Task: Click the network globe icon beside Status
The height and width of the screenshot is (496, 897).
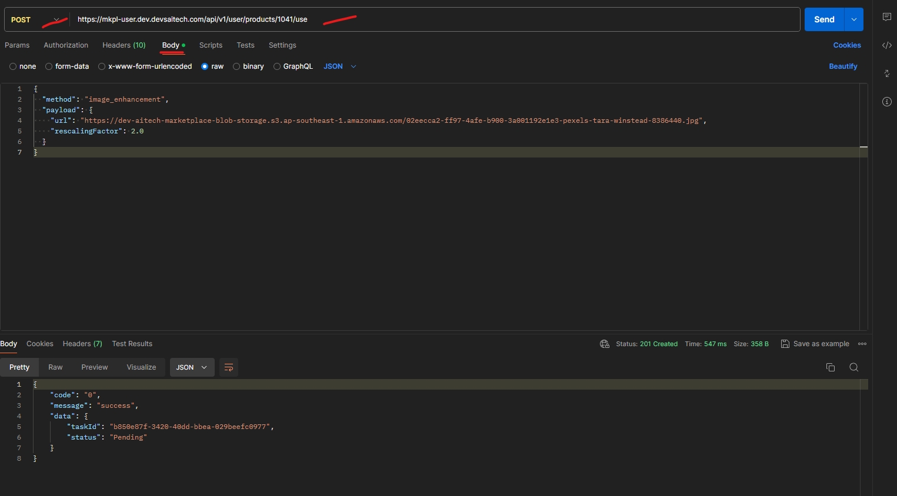Action: pos(604,344)
